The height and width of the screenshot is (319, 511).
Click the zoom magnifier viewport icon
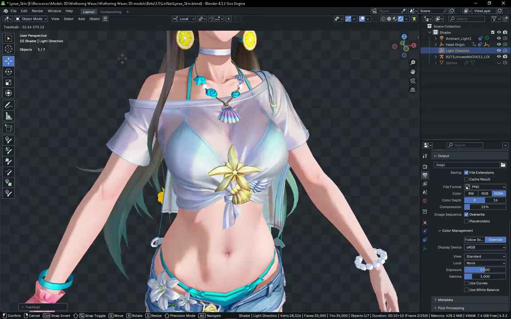(x=413, y=62)
